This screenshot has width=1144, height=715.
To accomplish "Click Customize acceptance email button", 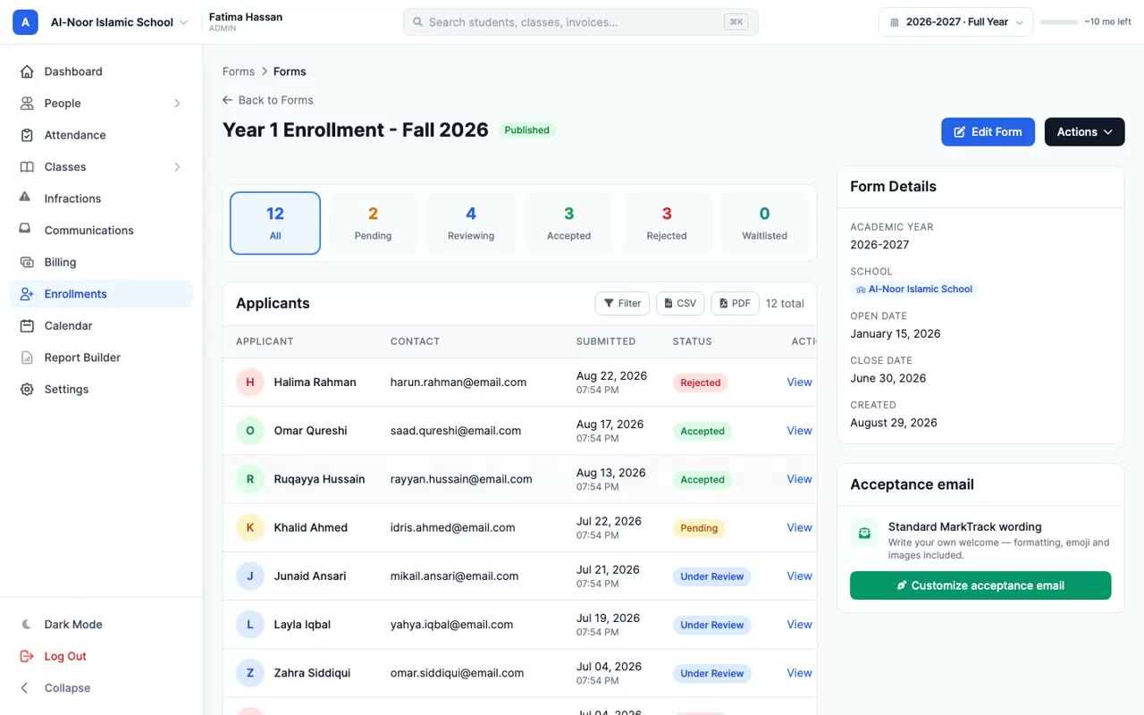I will (980, 585).
